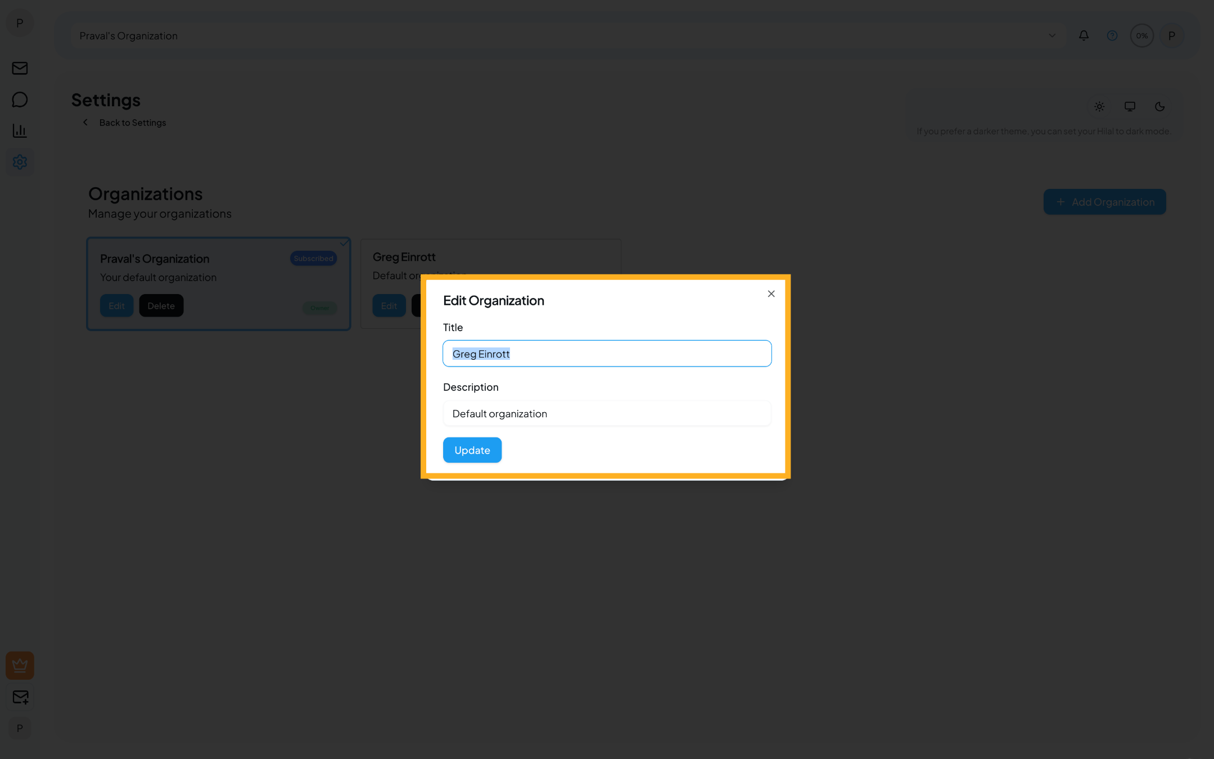
Task: Expand the Praval's Organization switcher dropdown
Action: (1051, 35)
